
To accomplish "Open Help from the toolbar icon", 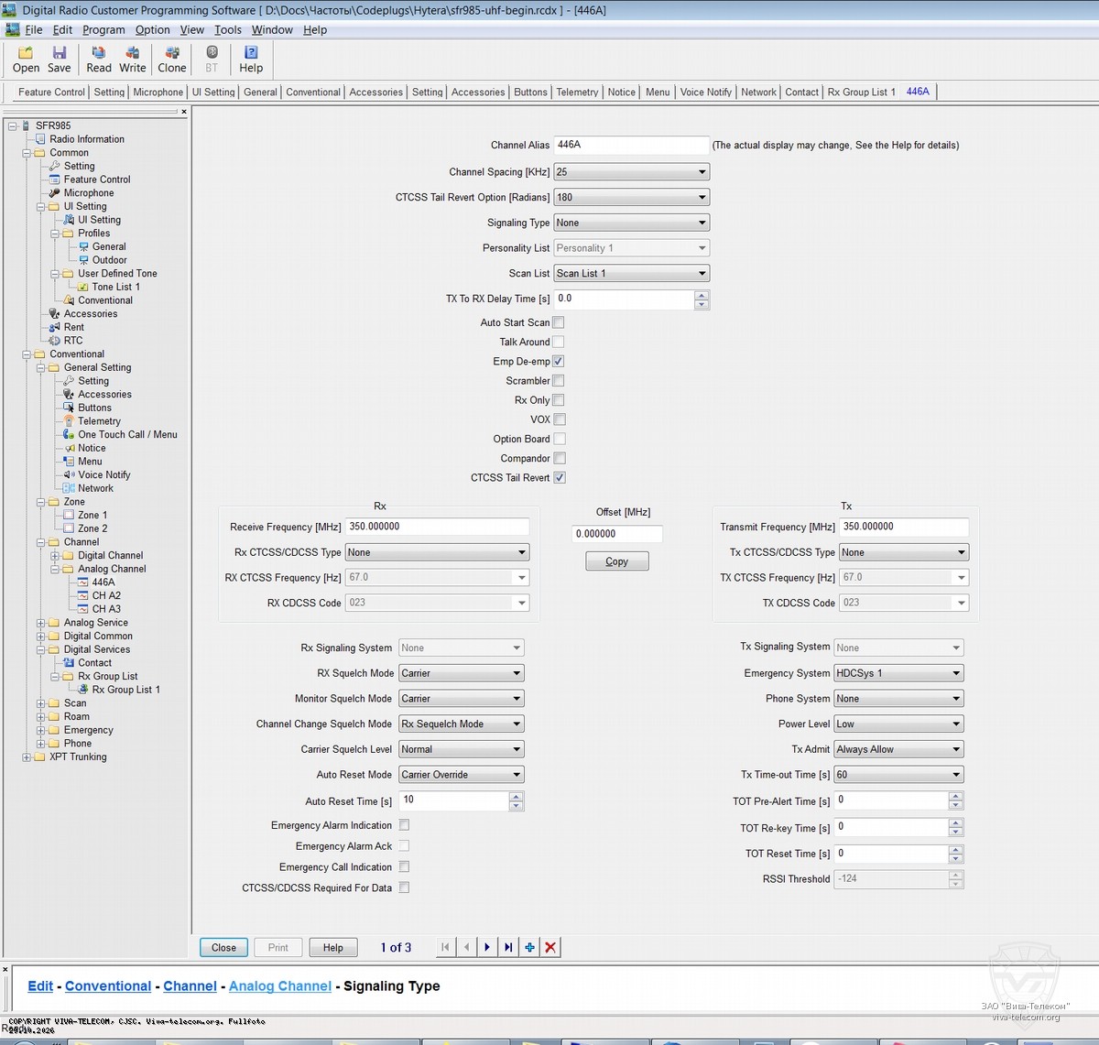I will (251, 60).
